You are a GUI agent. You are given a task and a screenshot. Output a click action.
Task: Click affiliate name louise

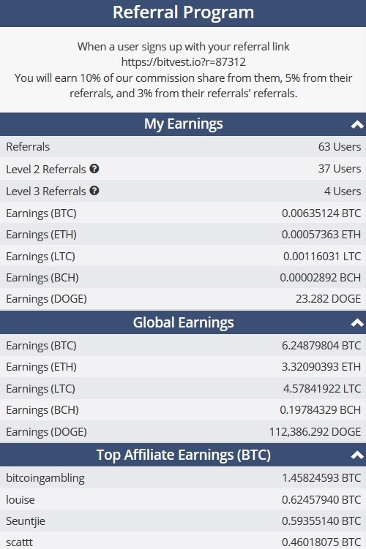20,499
